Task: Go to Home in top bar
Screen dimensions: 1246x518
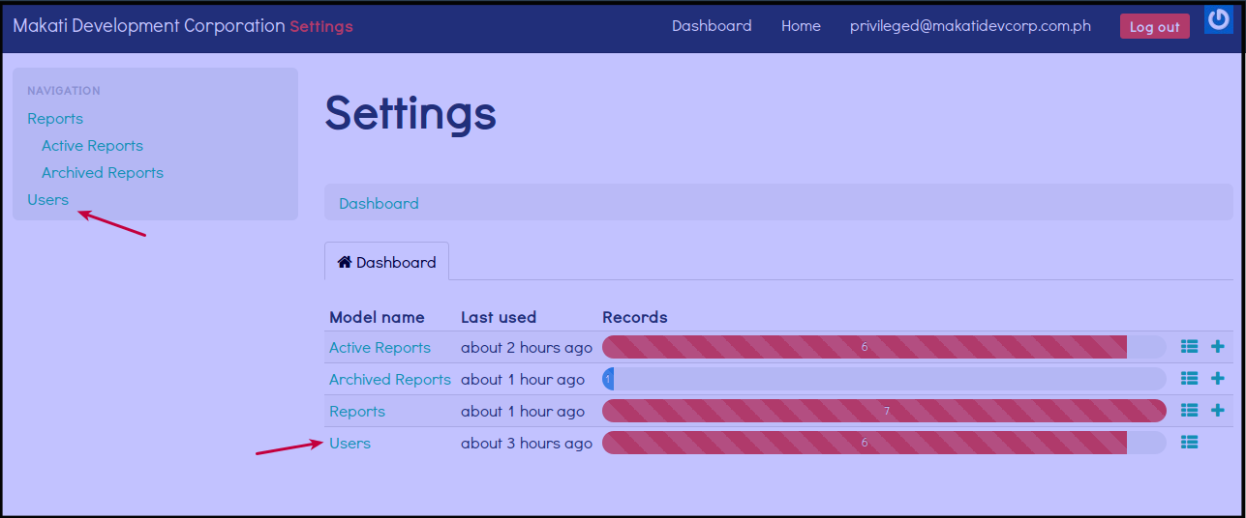Action: [x=801, y=26]
